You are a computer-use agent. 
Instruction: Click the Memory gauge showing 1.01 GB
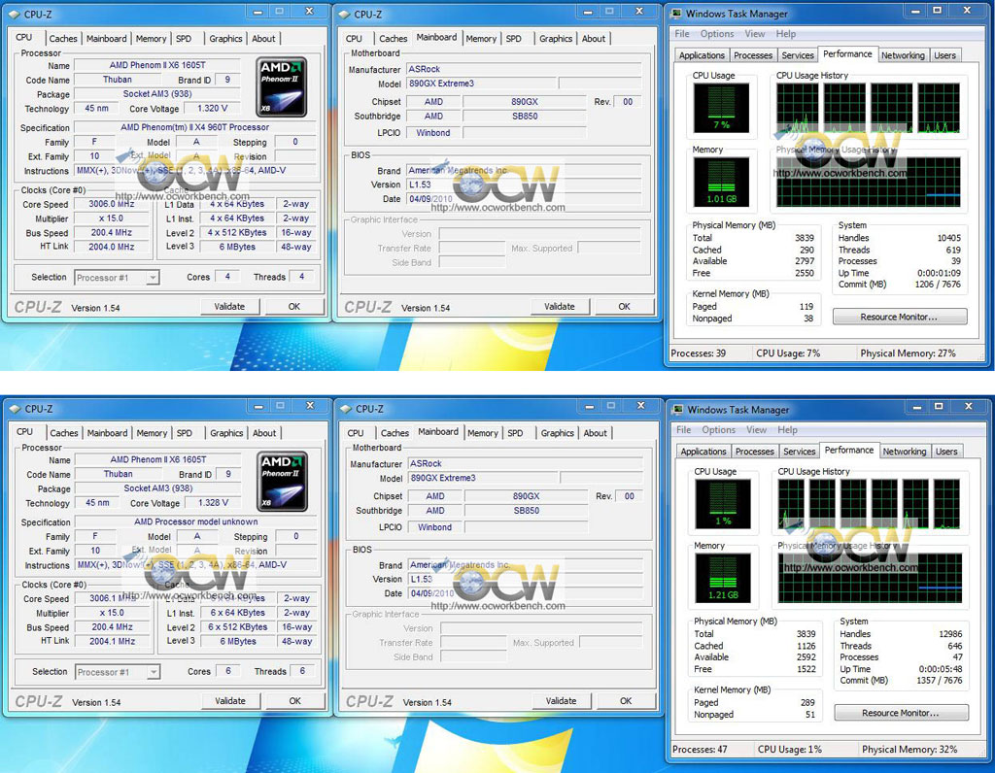(722, 184)
